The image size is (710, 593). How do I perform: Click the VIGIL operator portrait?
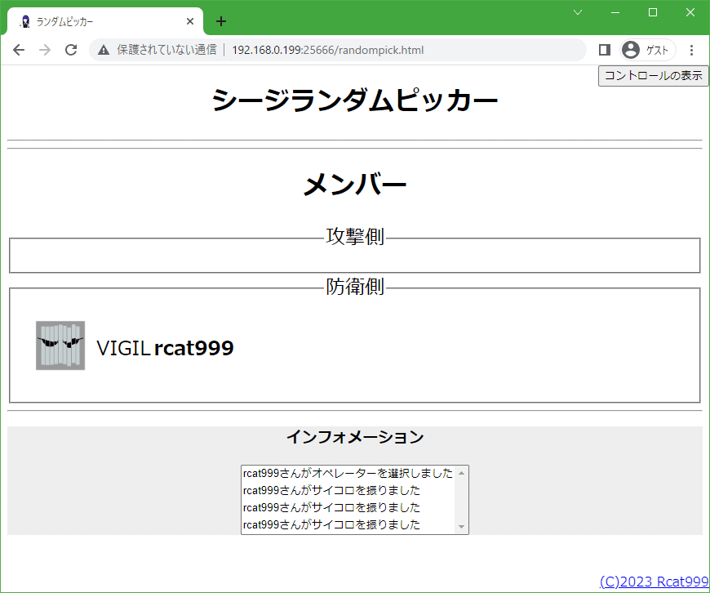(x=60, y=346)
